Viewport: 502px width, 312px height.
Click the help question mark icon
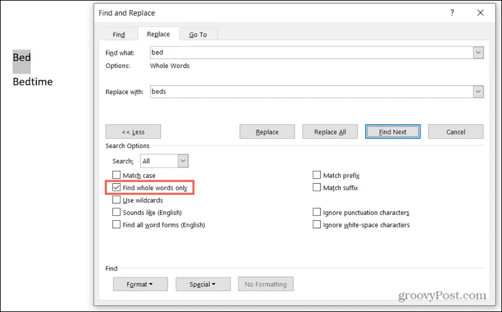tap(452, 13)
